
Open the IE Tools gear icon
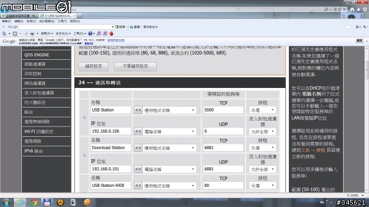coord(365,10)
